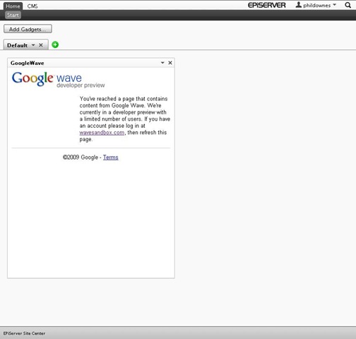Click the EPiServer Site Center footer text
Image resolution: width=356 pixels, height=339 pixels.
[x=24, y=333]
